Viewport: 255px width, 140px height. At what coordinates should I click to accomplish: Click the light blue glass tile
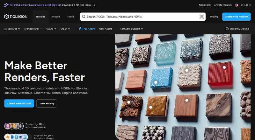point(164,53)
